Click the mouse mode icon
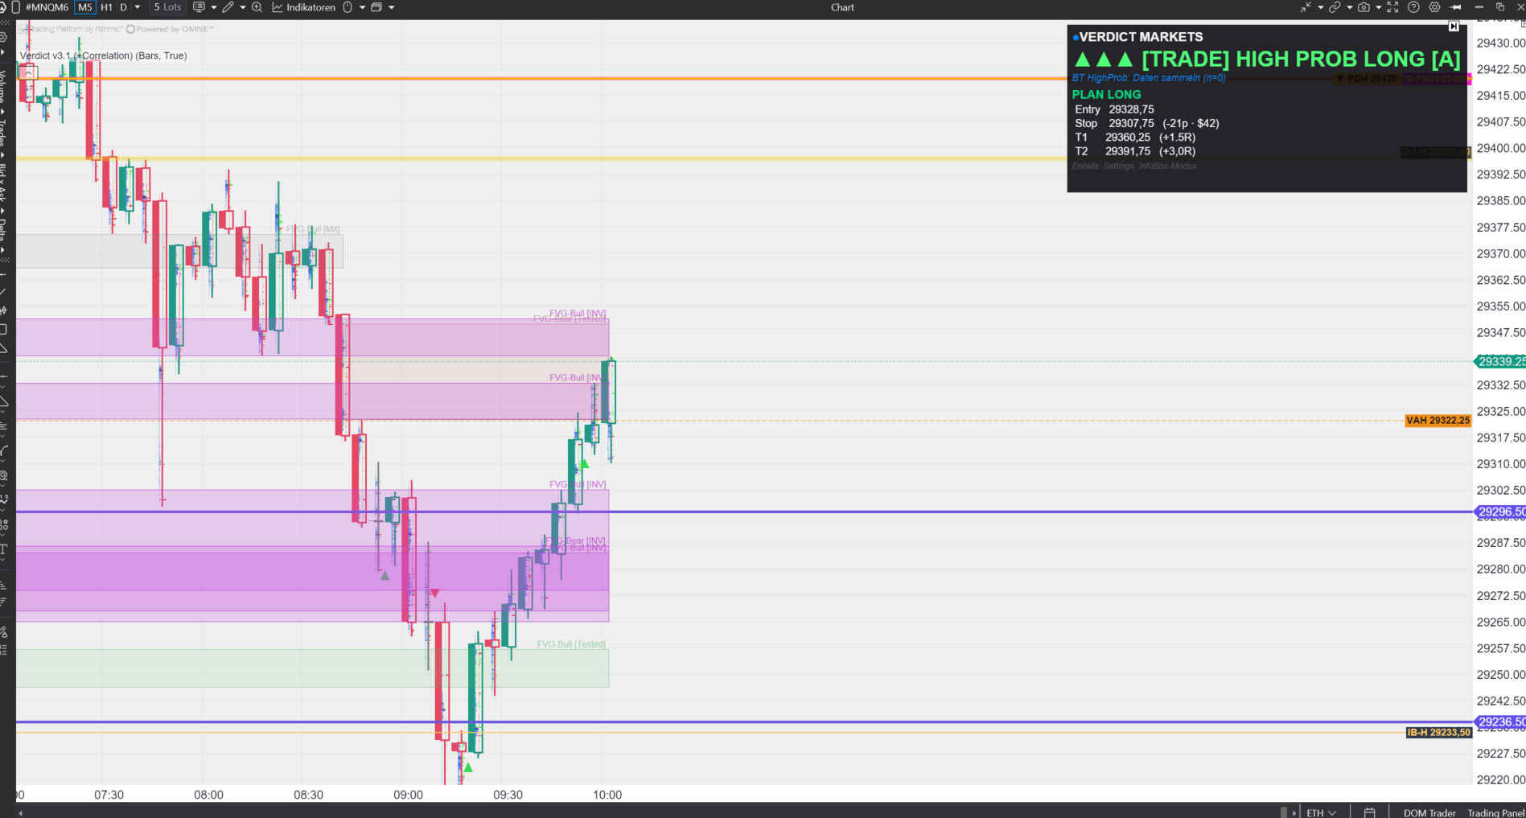The width and height of the screenshot is (1526, 818). [x=348, y=7]
